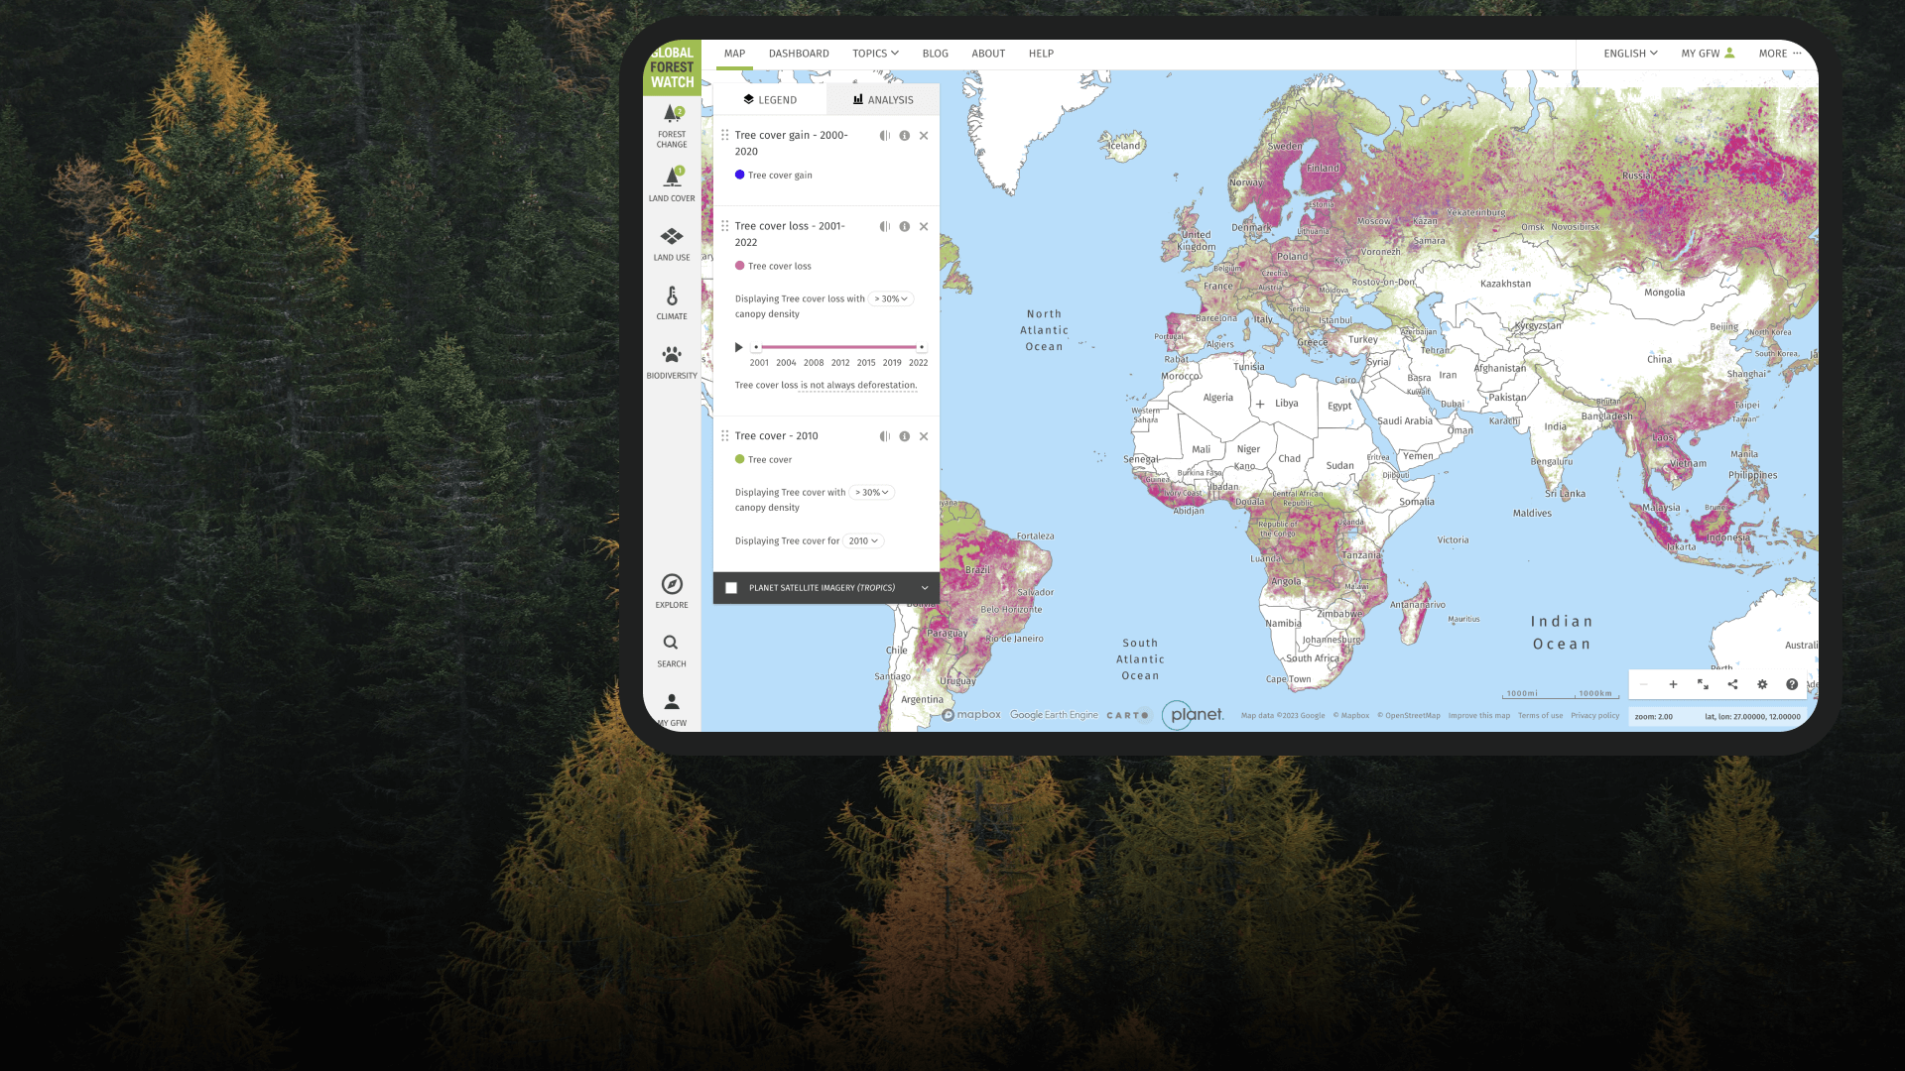
Task: Open the Privacy policy link
Action: 1594,715
